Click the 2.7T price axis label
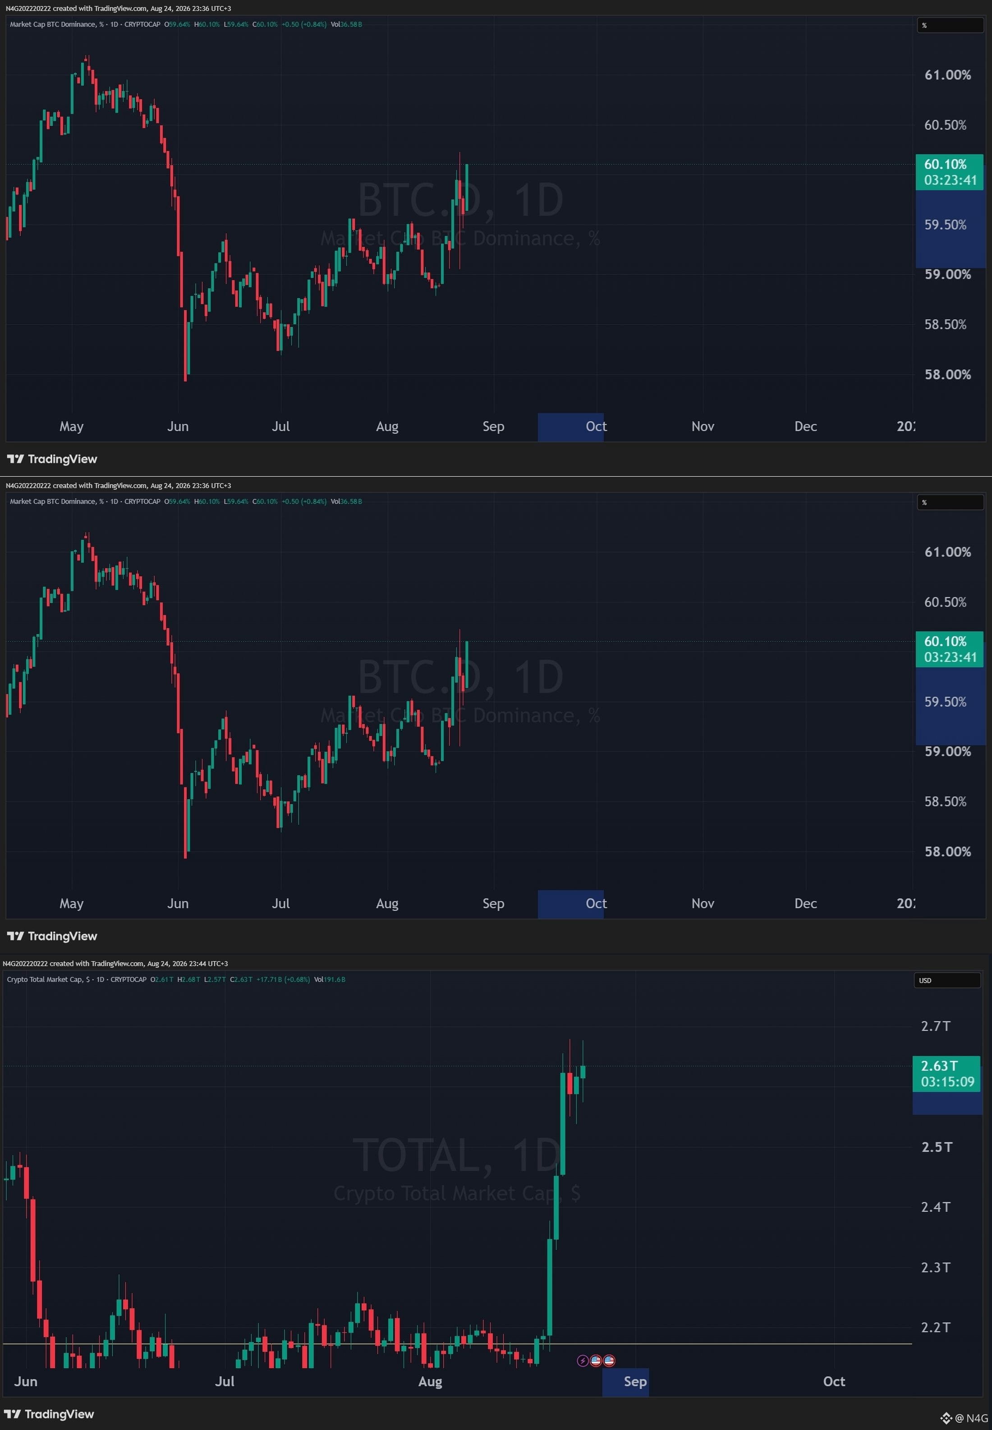This screenshot has height=1430, width=992. (x=936, y=1026)
